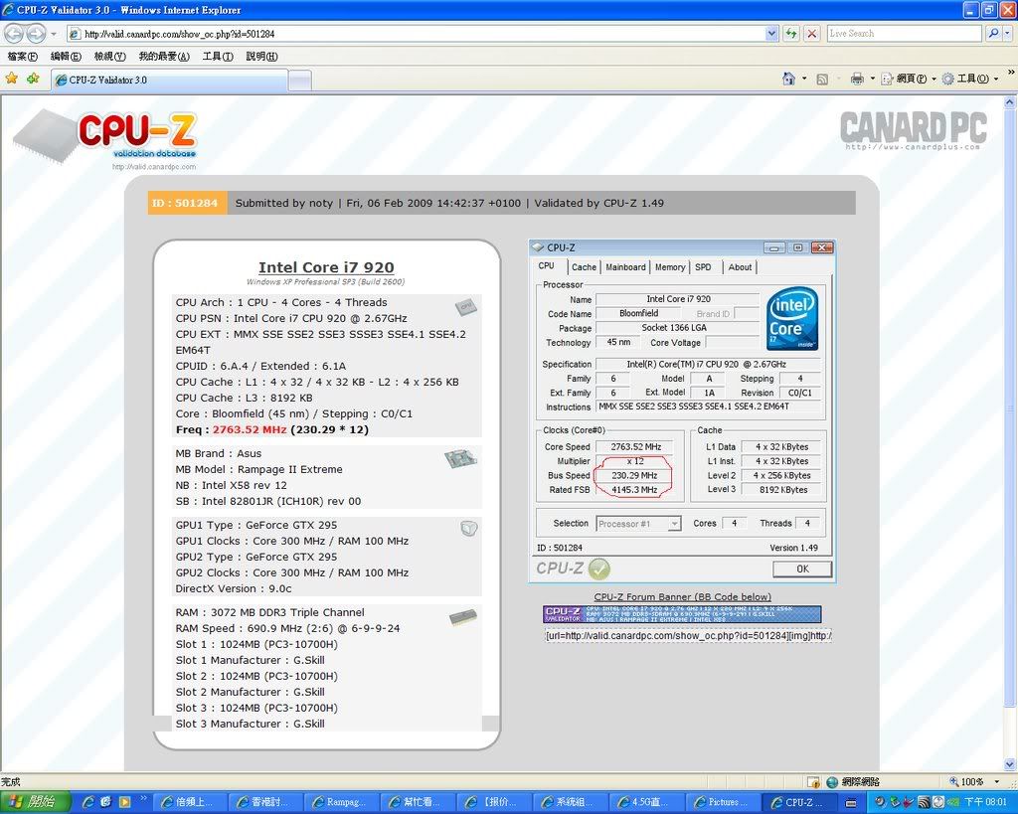
Task: Open the 工具(O) Tools toolbar dropdown
Action: [x=970, y=79]
